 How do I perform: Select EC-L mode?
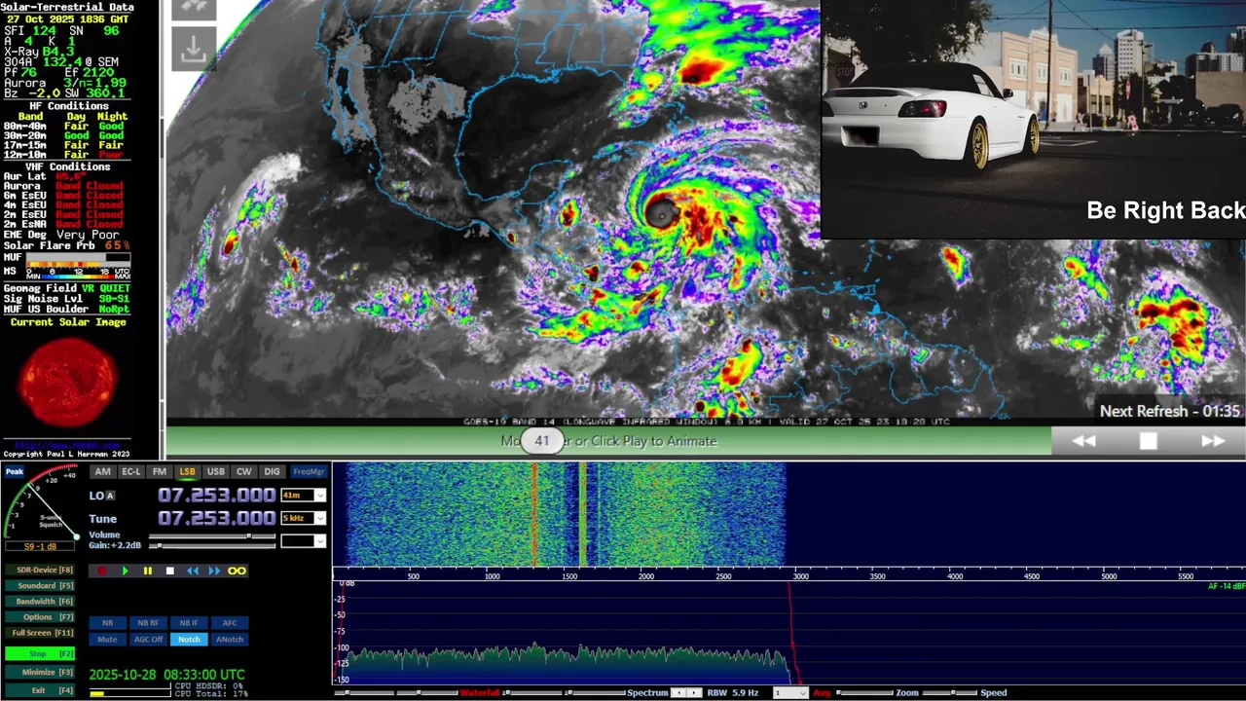(x=131, y=471)
